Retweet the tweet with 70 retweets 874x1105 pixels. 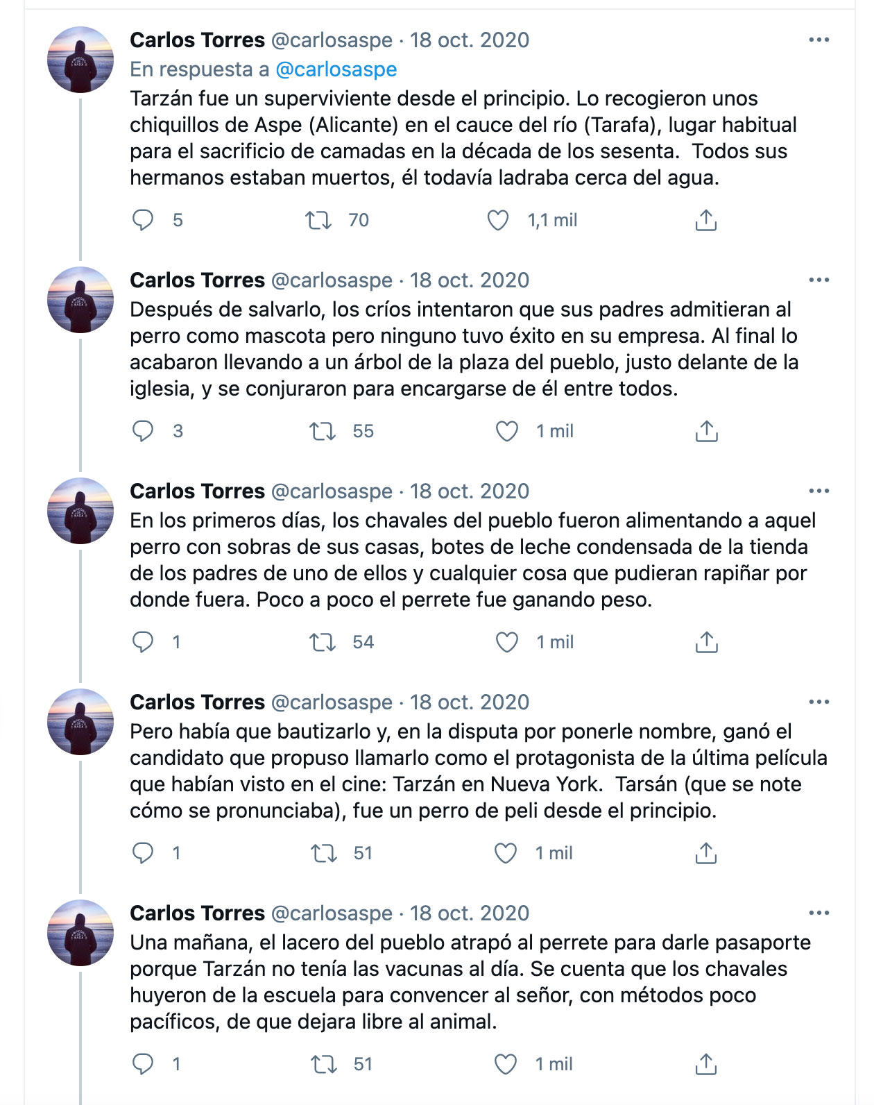pos(318,220)
